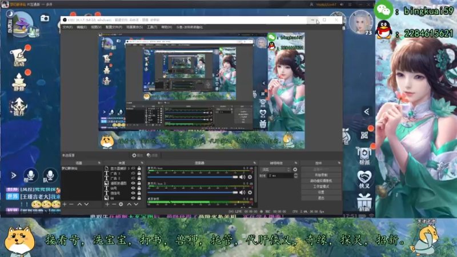Click the 启动虚拟摄像机 virtual camera button
457x257 pixels.
coord(321,180)
